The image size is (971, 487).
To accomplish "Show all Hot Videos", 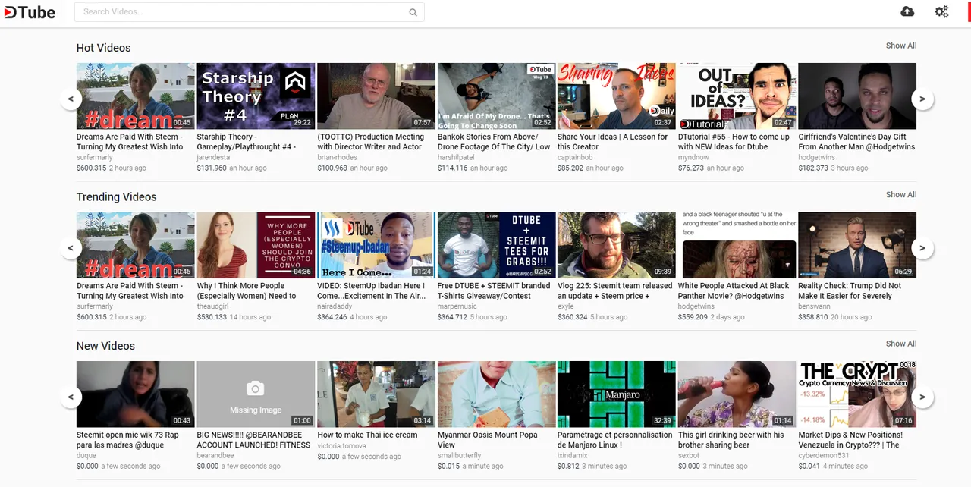I will point(901,46).
